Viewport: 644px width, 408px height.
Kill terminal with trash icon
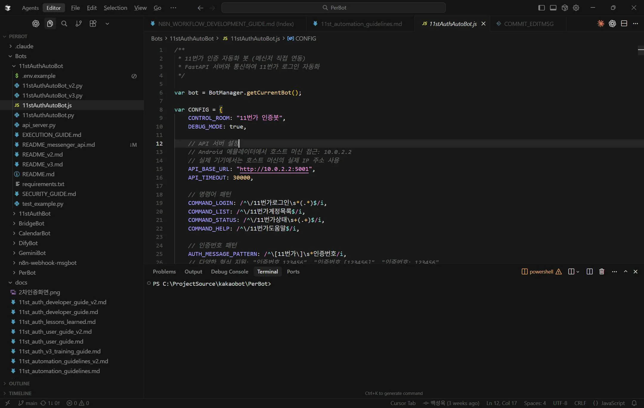[x=602, y=271]
